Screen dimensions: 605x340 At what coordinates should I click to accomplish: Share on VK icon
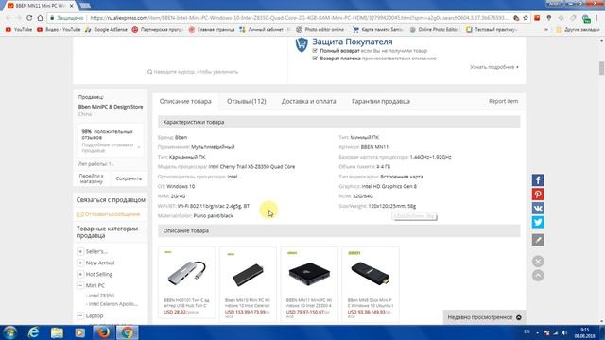click(x=538, y=208)
